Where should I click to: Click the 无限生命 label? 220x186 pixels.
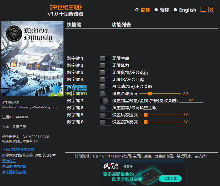click(x=121, y=58)
